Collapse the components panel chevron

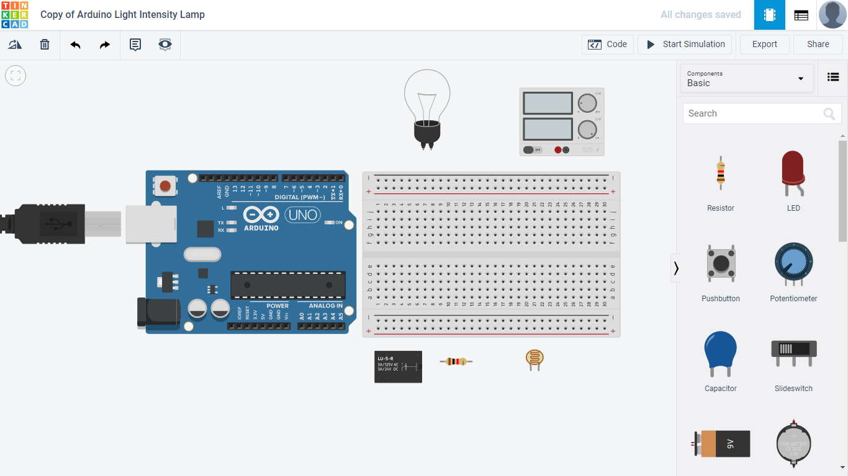pos(676,268)
